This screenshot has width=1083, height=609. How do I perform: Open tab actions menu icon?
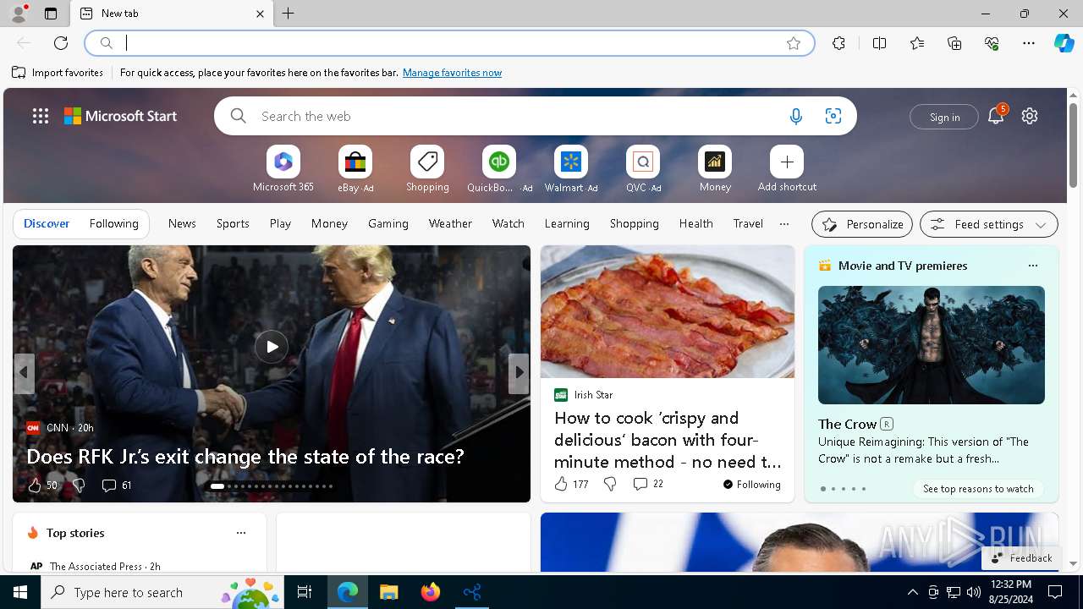51,14
